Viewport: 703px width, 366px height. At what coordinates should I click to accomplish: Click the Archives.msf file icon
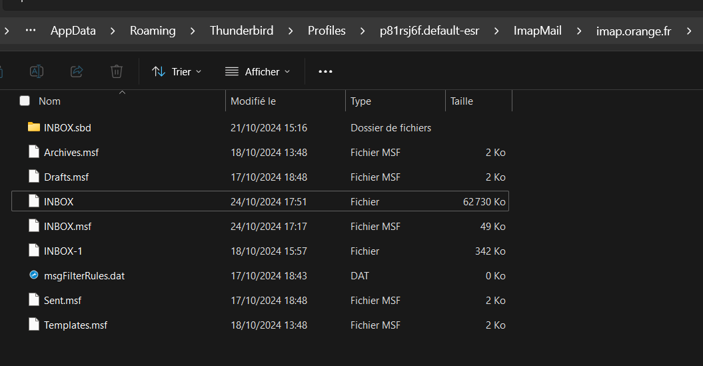(34, 152)
